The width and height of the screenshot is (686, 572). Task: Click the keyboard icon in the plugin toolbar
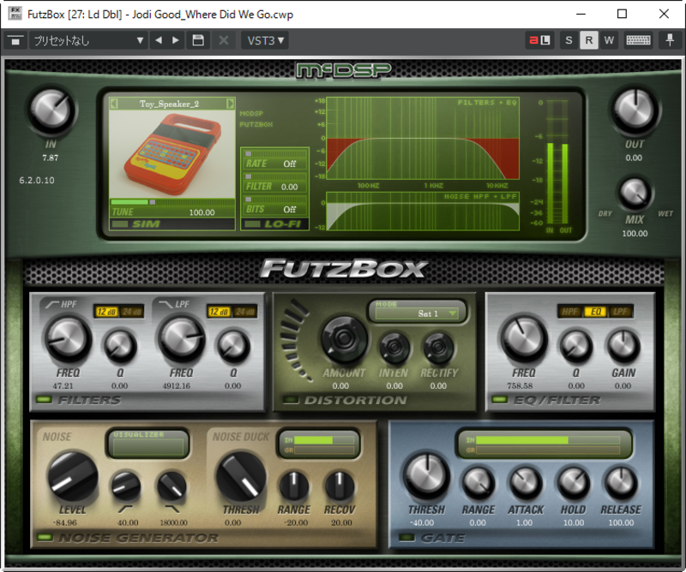pos(637,40)
